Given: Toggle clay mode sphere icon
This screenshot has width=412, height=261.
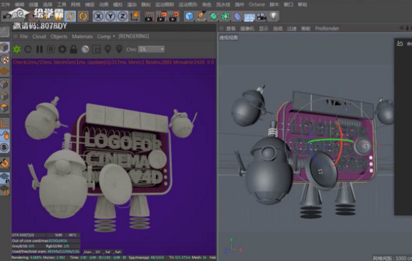Looking at the screenshot, I should tap(85, 49).
